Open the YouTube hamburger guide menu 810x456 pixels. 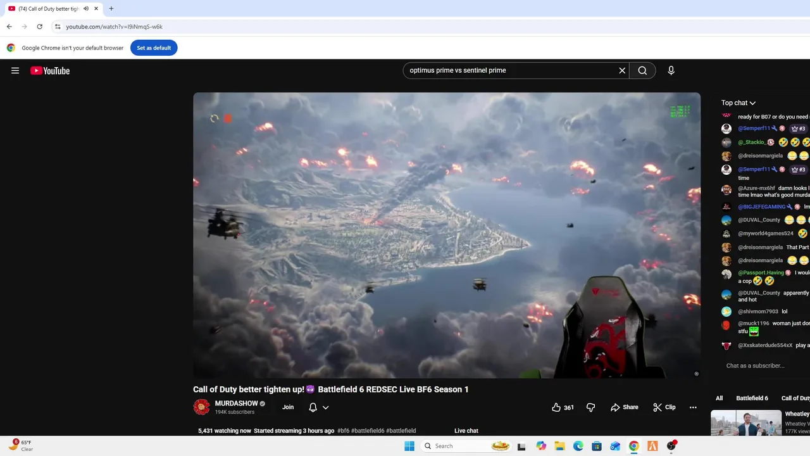15,70
